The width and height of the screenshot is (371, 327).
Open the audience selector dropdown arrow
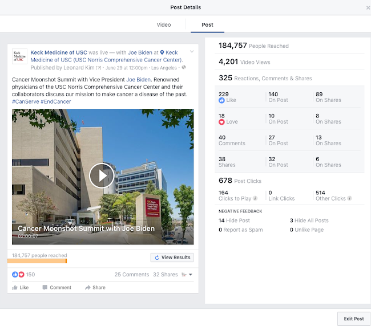(x=191, y=275)
